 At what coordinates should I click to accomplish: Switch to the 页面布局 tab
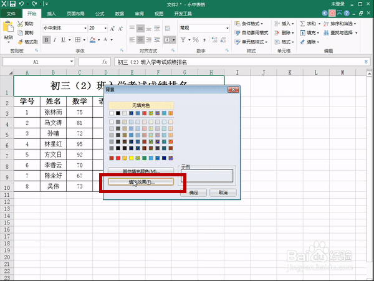point(75,14)
